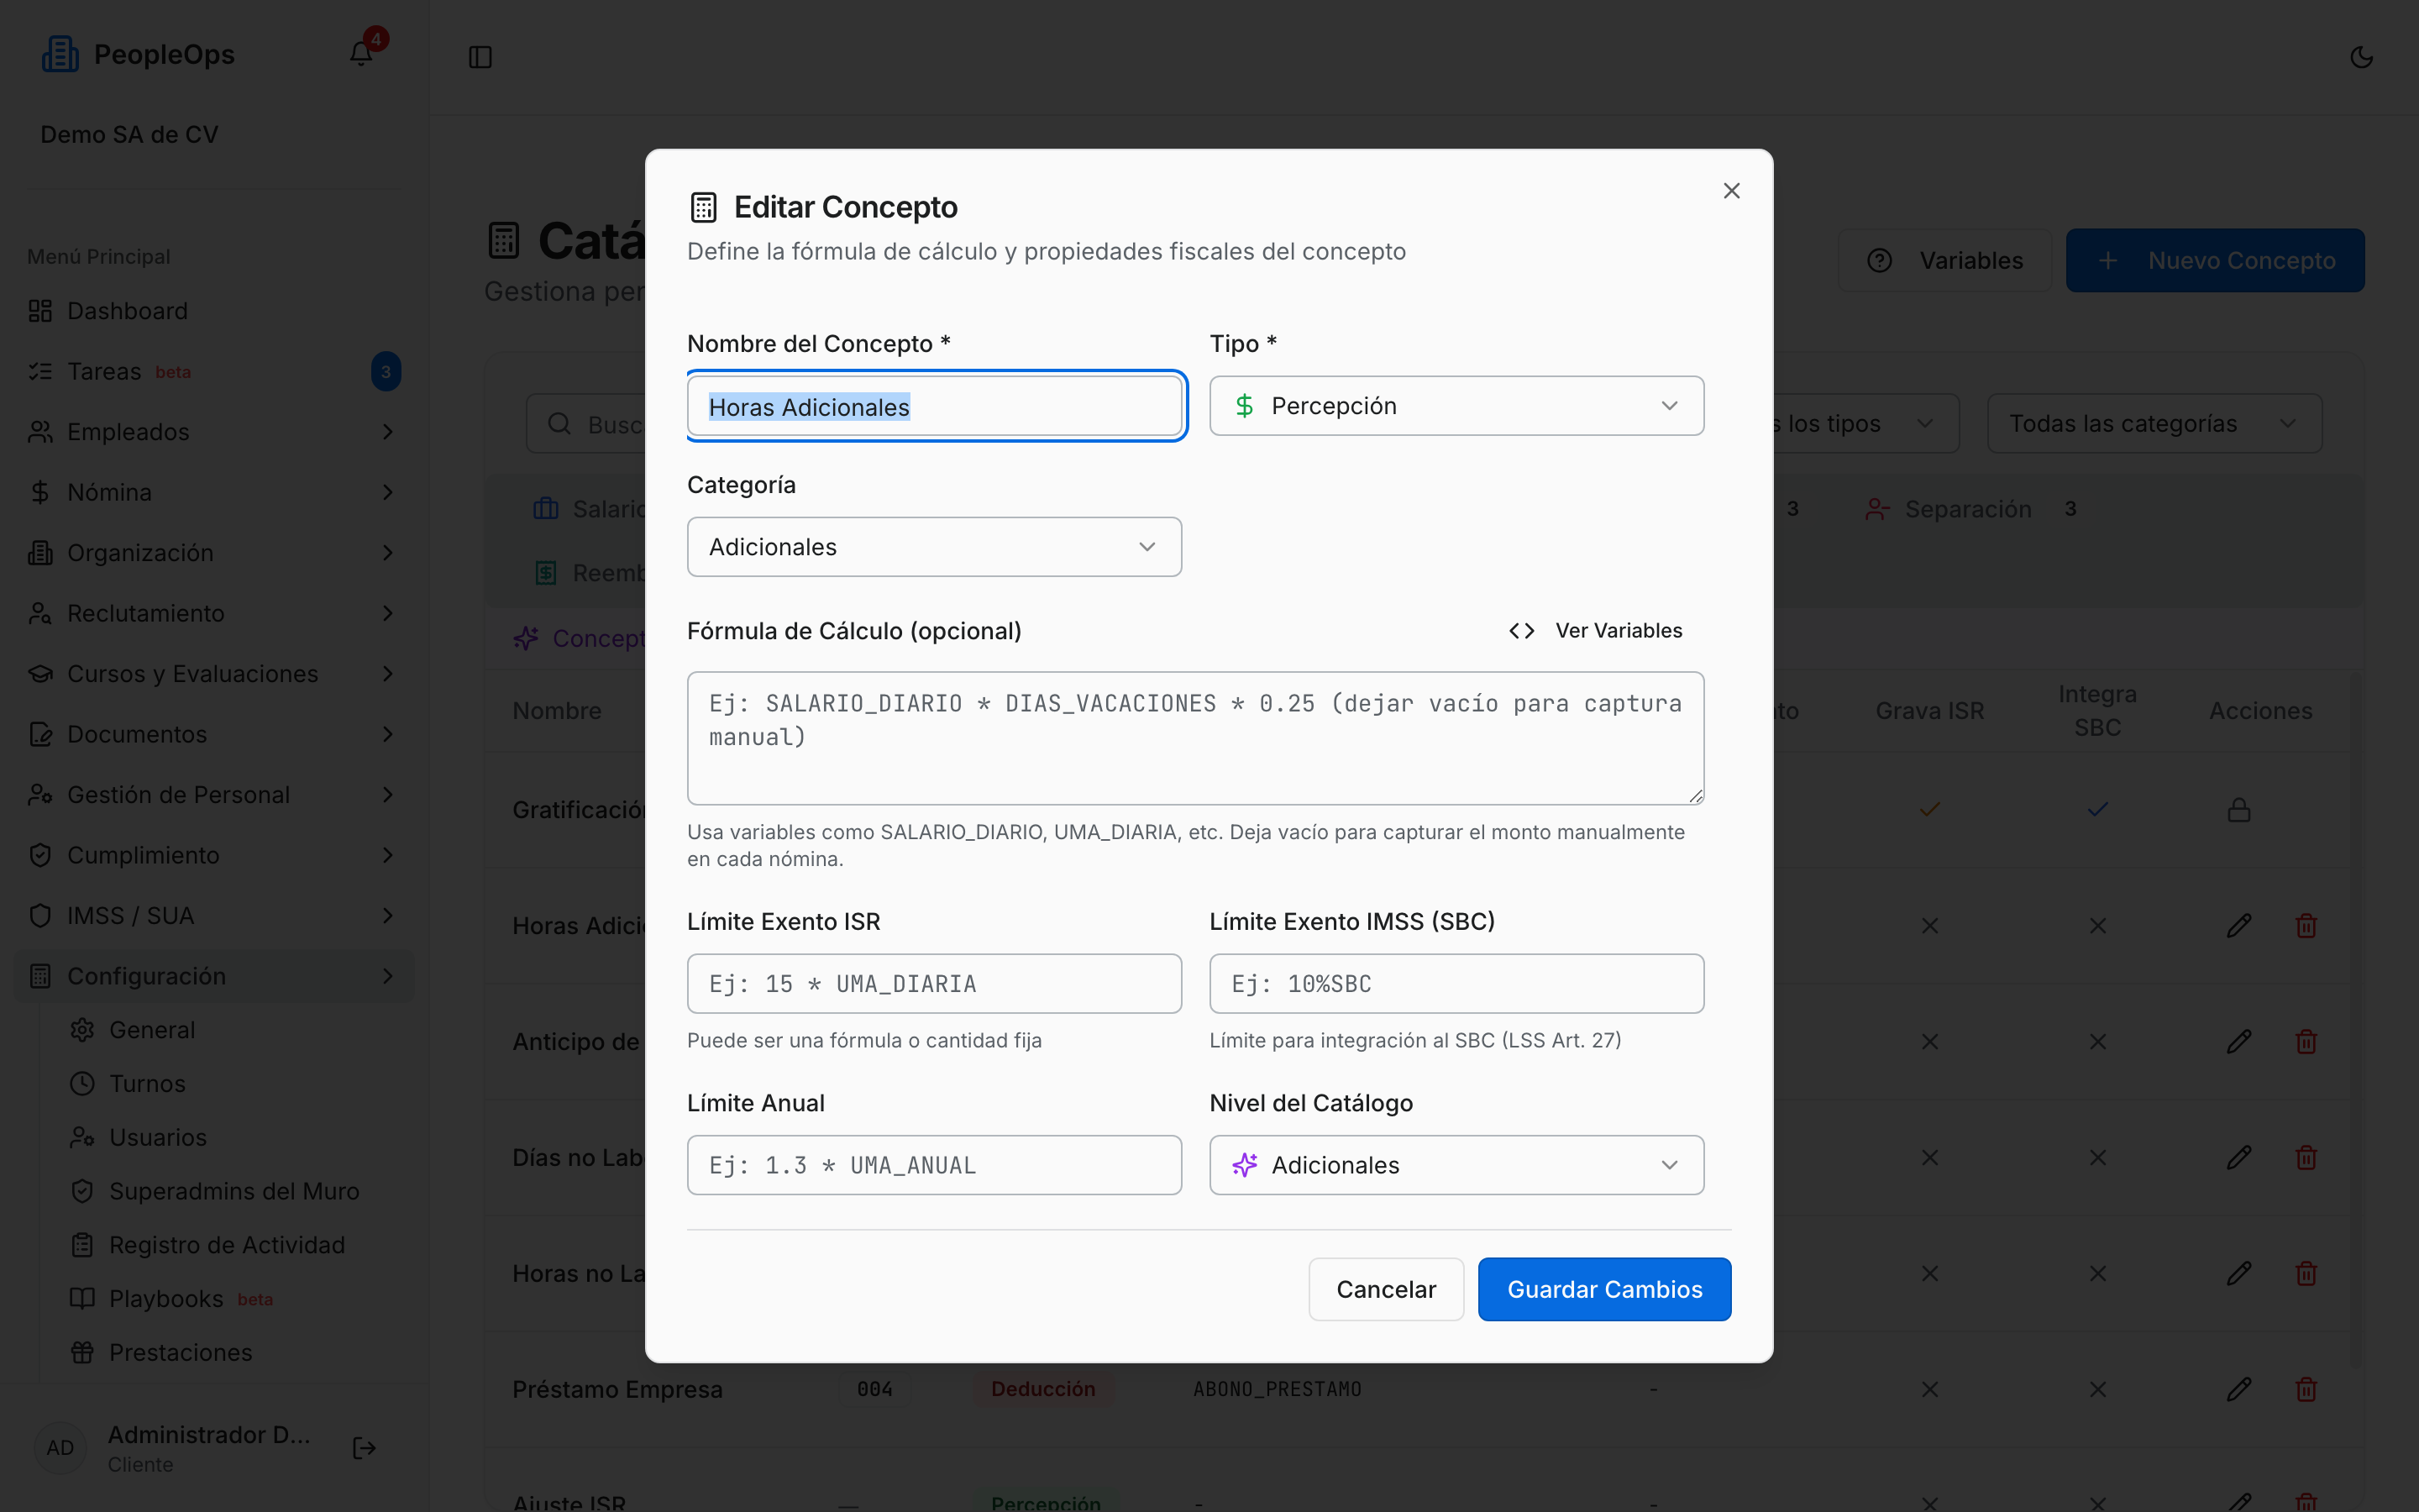Open the tipos filter dropdown
Image resolution: width=2419 pixels, height=1512 pixels.
pos(1865,423)
